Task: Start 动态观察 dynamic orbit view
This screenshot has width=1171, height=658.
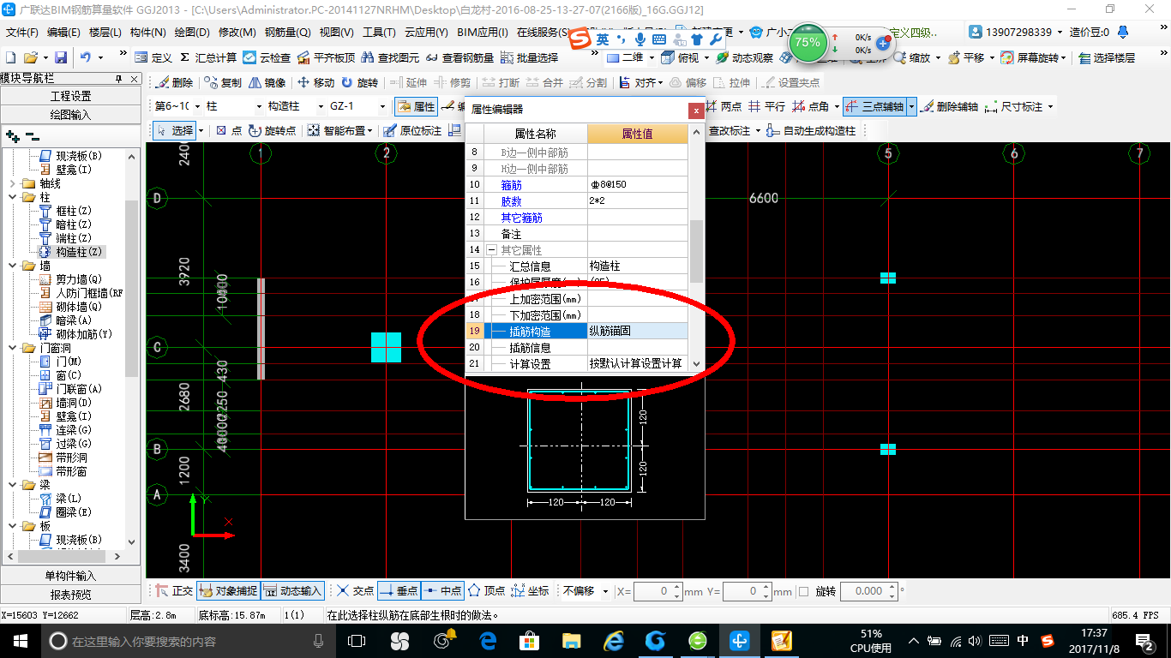Action: (x=744, y=57)
